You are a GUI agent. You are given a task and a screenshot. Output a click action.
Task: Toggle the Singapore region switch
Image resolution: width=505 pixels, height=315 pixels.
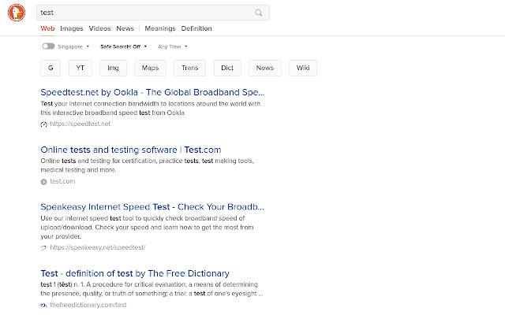(48, 46)
